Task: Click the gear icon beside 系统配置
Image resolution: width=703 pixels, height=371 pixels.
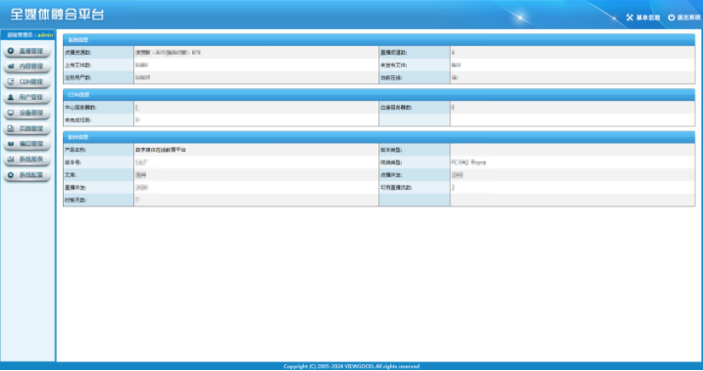Action: click(11, 175)
